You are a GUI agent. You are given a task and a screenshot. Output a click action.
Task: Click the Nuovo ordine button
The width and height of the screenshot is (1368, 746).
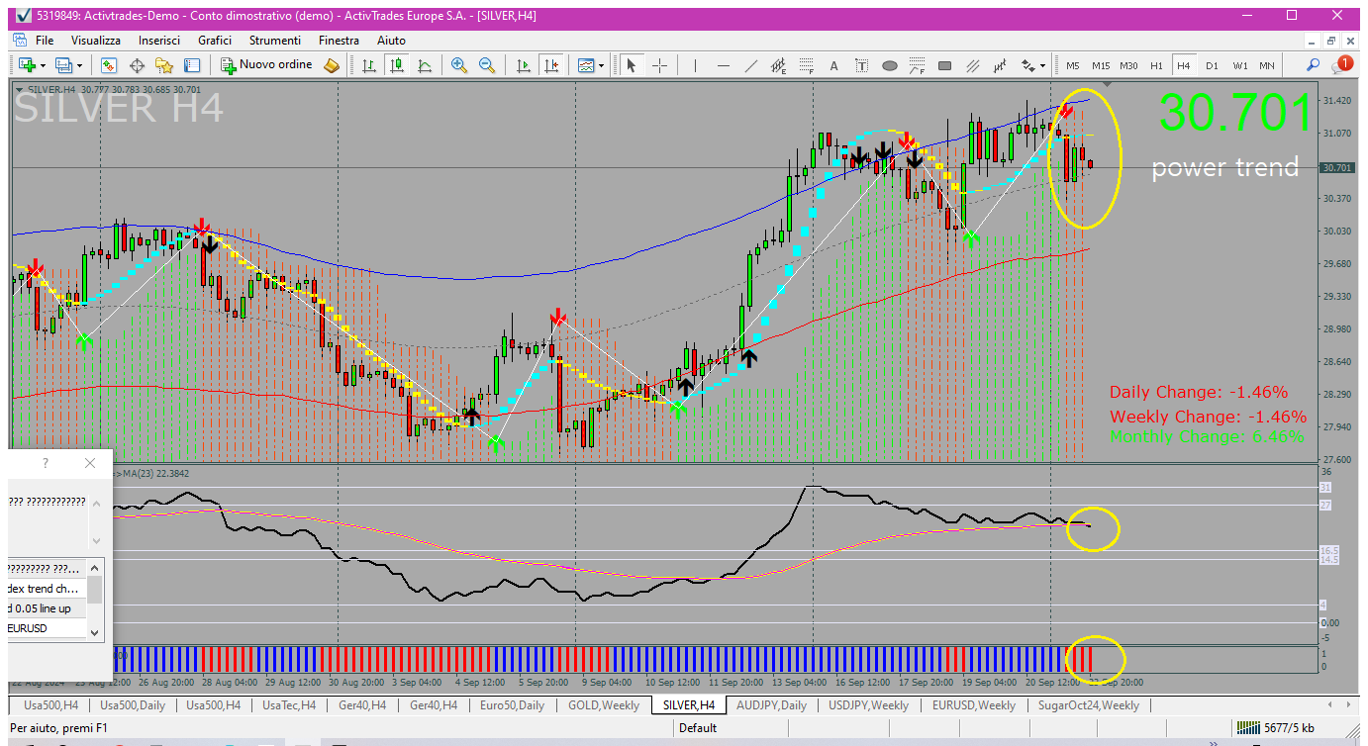click(x=266, y=65)
